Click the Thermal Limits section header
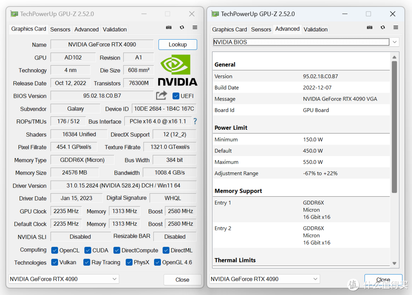Viewport: 412px width, 295px height. coord(235,260)
